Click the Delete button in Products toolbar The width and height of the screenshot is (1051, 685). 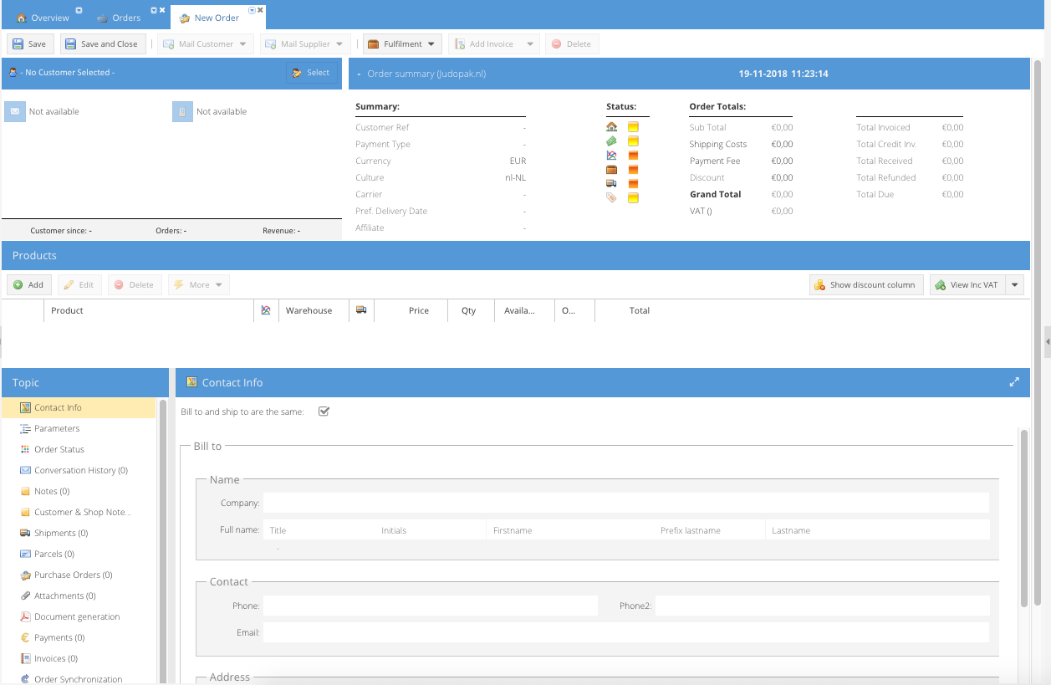click(x=135, y=285)
